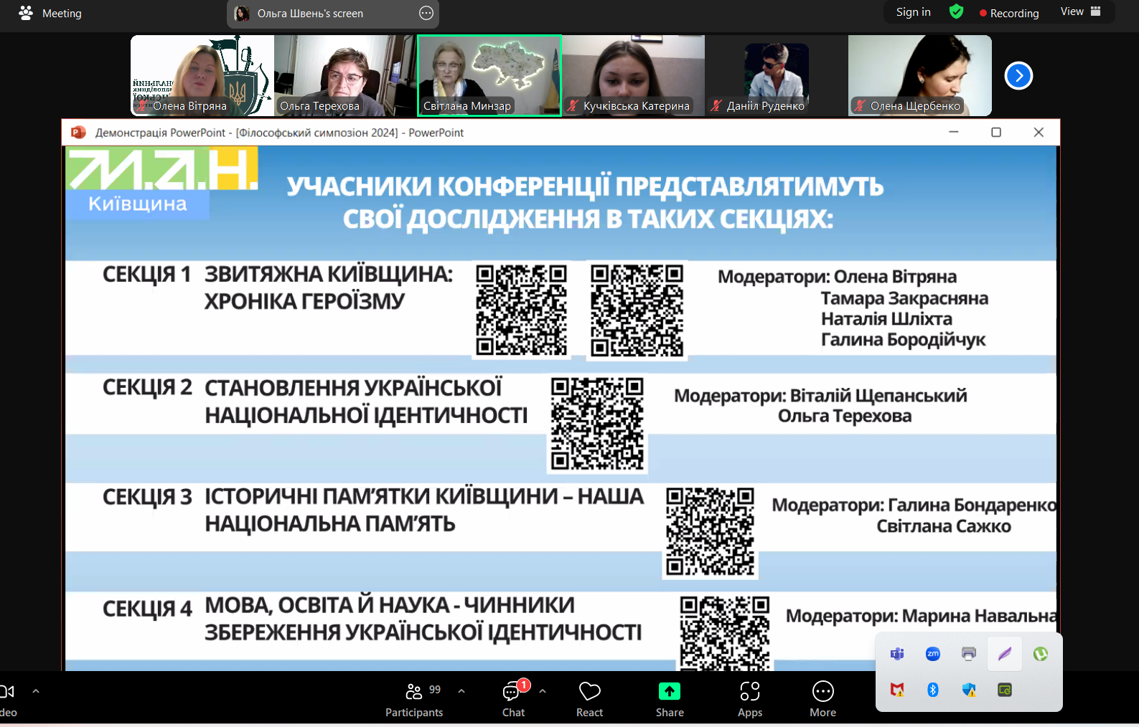Open the Chat panel
This screenshot has width=1139, height=727.
coord(513,699)
